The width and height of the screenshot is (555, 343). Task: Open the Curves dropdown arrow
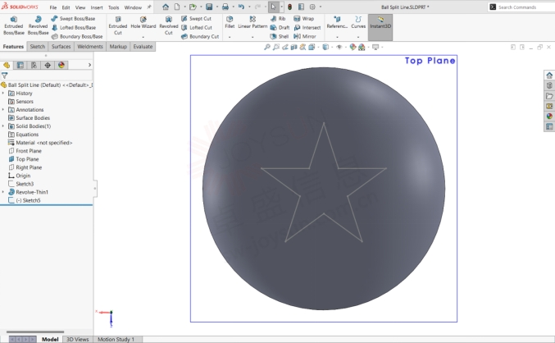[x=358, y=36]
